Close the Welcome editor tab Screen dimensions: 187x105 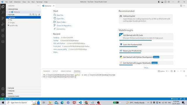[54, 6]
